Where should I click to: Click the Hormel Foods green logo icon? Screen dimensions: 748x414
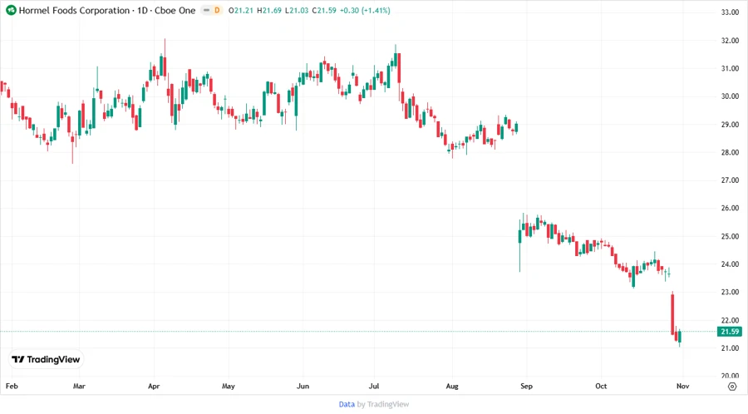11,11
